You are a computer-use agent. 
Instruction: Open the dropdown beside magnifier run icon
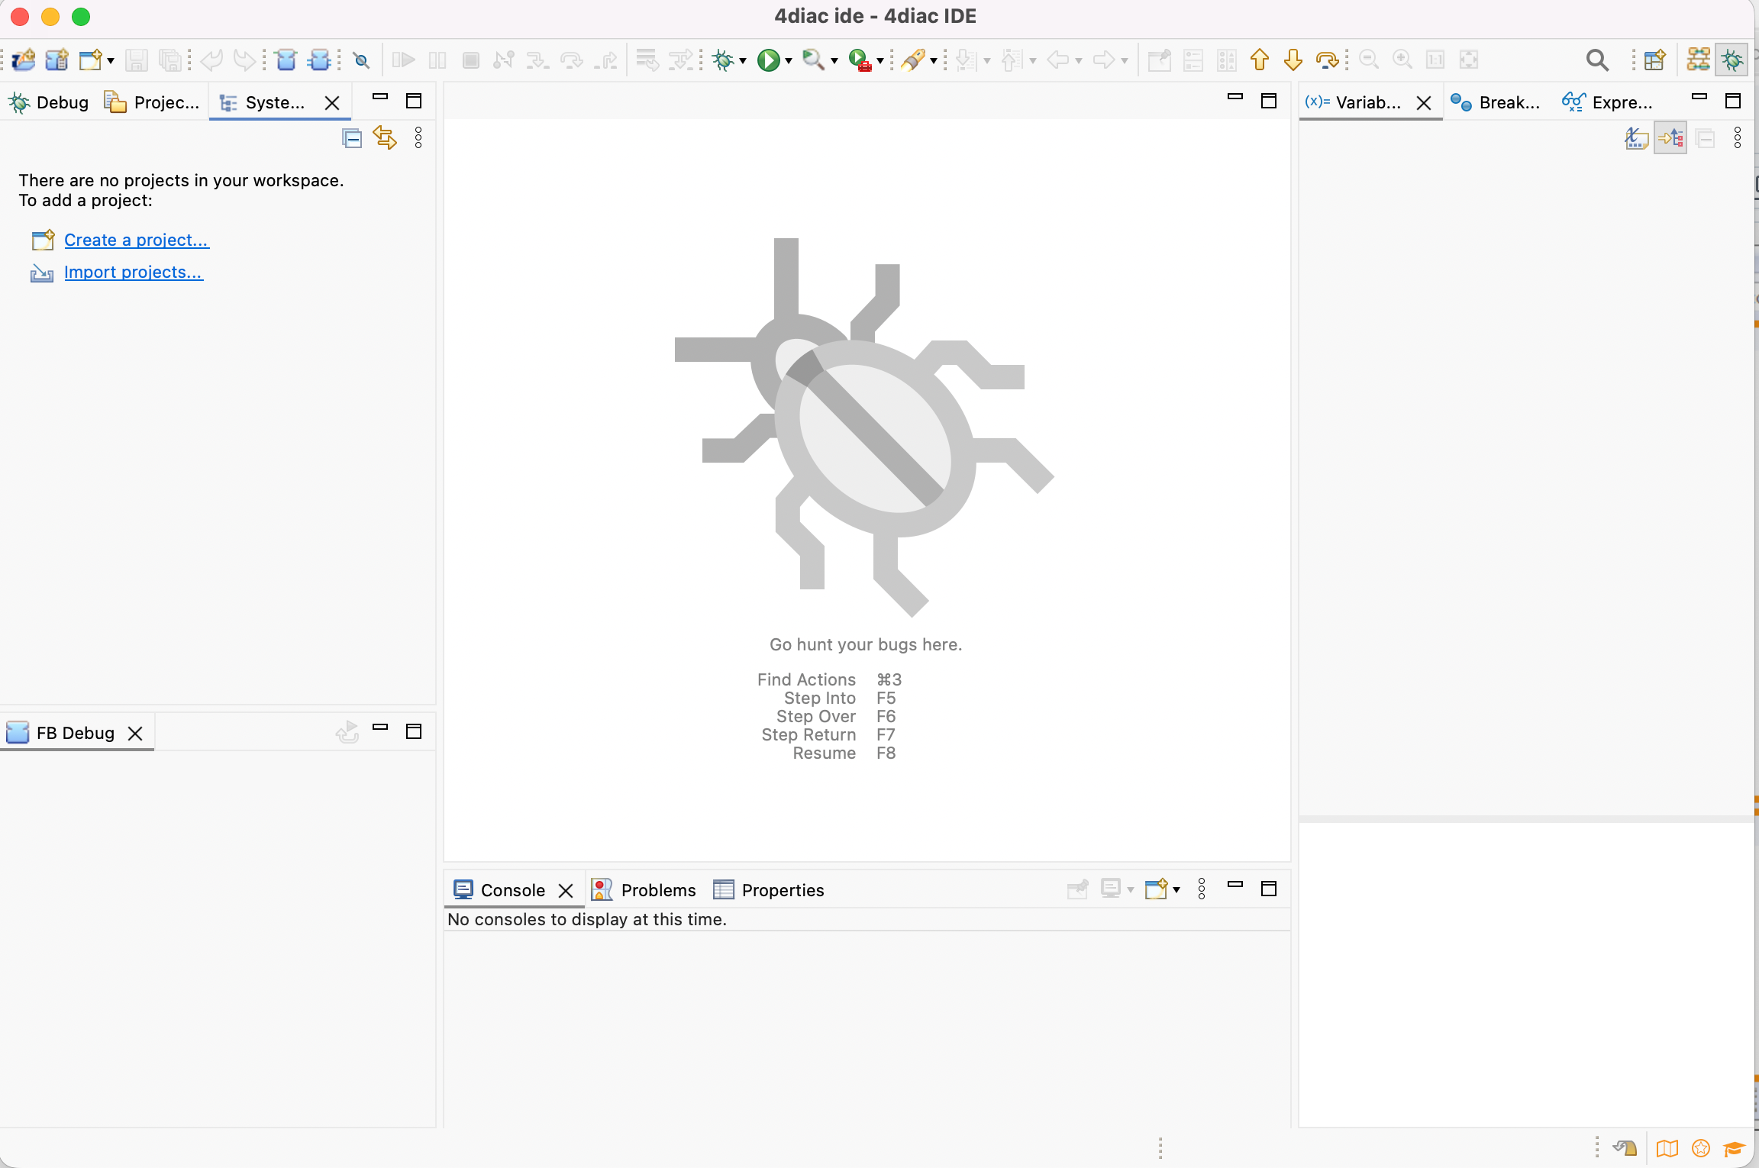click(834, 60)
